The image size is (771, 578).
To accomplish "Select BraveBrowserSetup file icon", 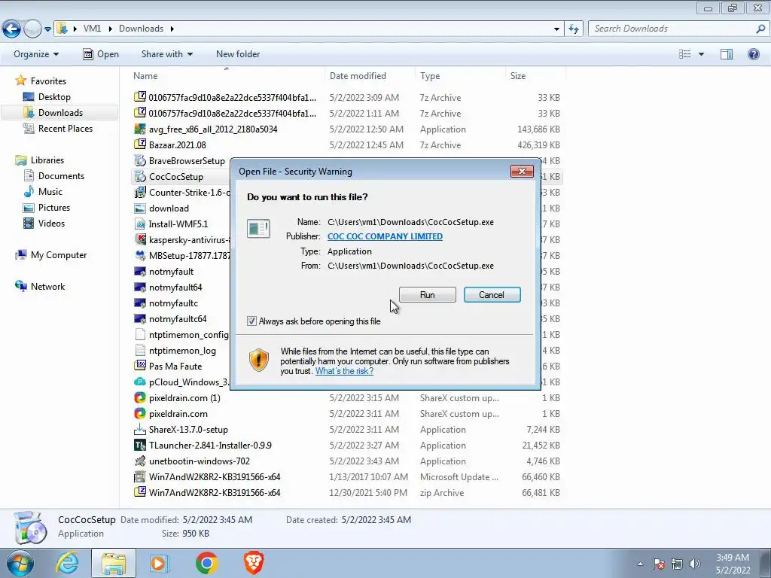I will point(140,161).
